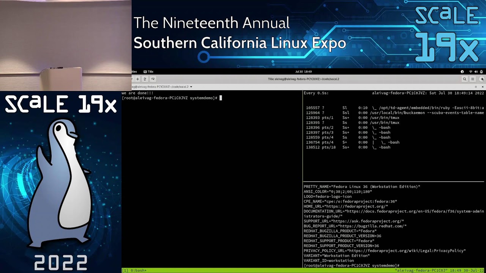This screenshot has height=273, width=486.
Task: Click the tmux status clock '18:49 30-Jul-22'
Action: 467,271
